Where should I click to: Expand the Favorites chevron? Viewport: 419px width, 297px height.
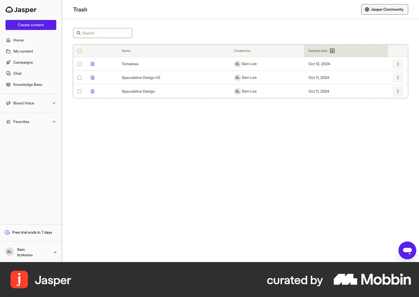(54, 122)
